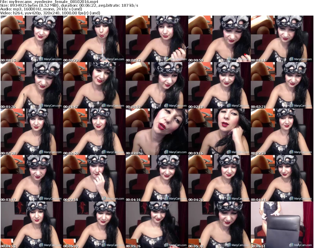Open the frame marked 00:02:21

click(282, 85)
